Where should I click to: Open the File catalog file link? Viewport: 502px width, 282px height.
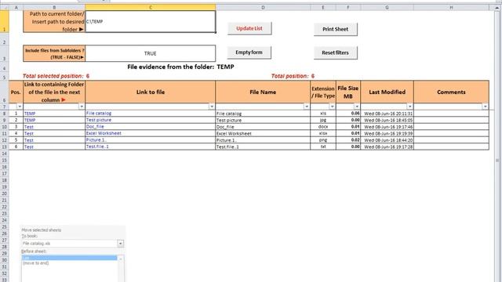[x=99, y=113]
